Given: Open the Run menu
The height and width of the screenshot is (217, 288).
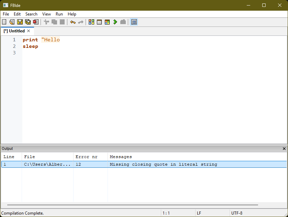Looking at the screenshot, I should click(59, 14).
